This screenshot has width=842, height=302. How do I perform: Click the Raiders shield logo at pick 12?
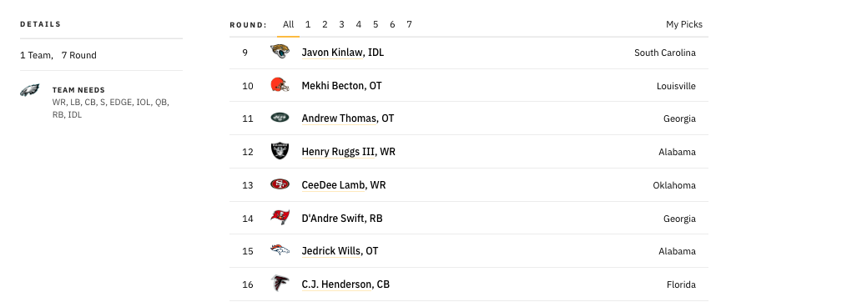(280, 151)
